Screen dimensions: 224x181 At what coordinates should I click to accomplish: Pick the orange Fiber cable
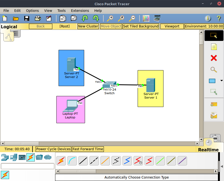point(105,161)
